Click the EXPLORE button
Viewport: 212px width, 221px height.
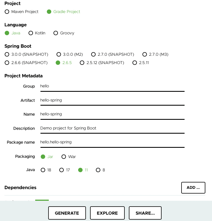pyautogui.click(x=107, y=213)
